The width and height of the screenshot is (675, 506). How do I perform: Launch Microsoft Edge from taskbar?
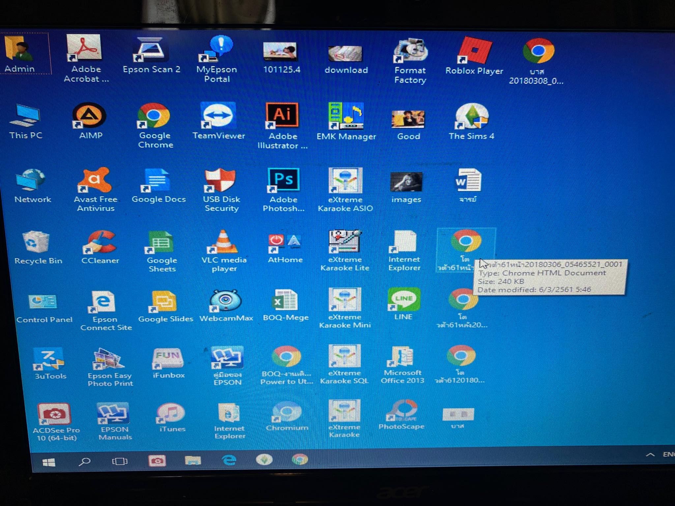229,460
